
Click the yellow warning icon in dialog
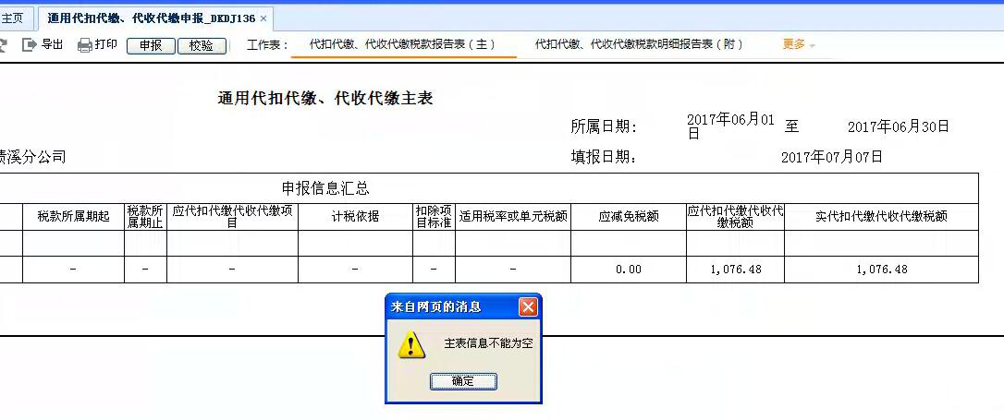(x=411, y=344)
